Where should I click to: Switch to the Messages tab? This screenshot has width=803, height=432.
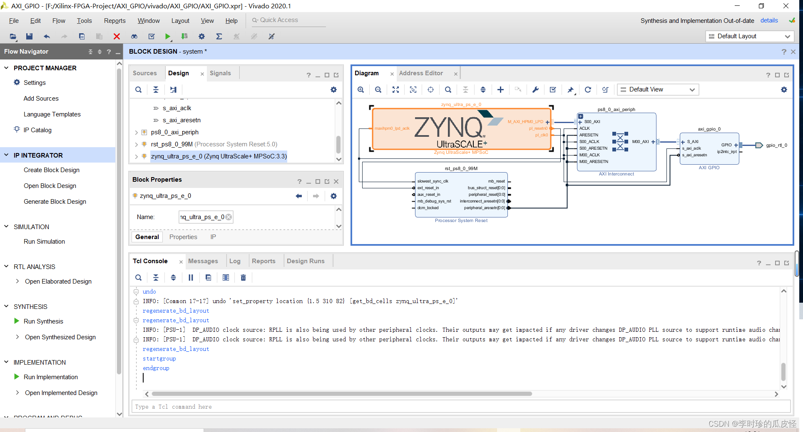(203, 261)
